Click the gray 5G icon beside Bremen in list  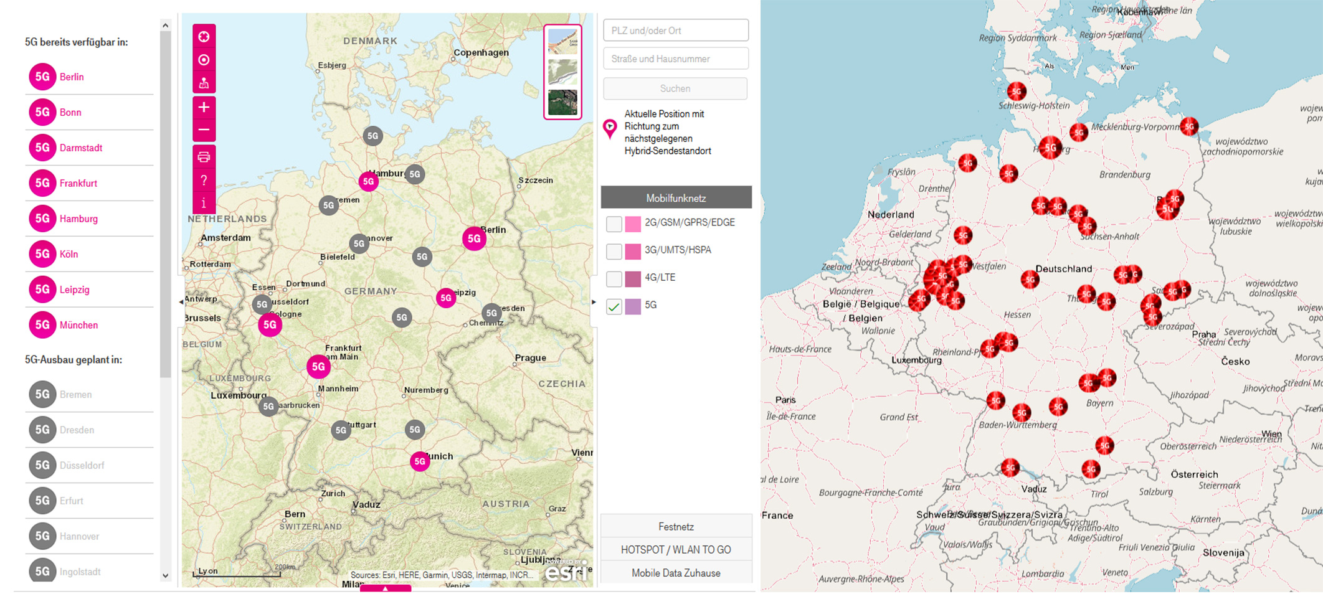[x=42, y=394]
